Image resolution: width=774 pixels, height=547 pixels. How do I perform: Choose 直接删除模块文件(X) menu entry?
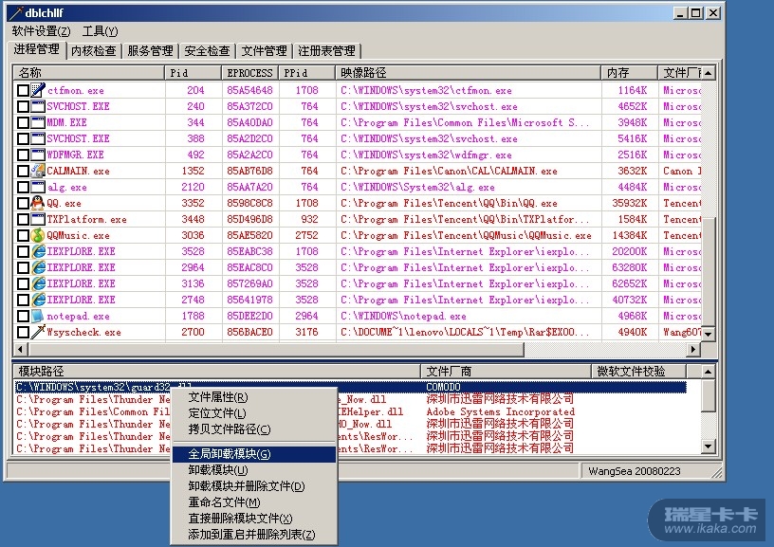(x=254, y=519)
